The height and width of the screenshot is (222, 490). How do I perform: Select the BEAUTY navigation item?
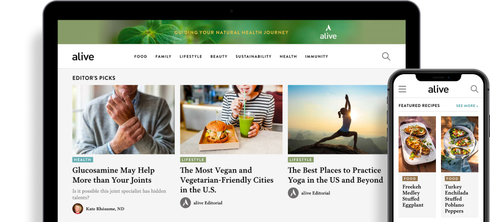[219, 57]
